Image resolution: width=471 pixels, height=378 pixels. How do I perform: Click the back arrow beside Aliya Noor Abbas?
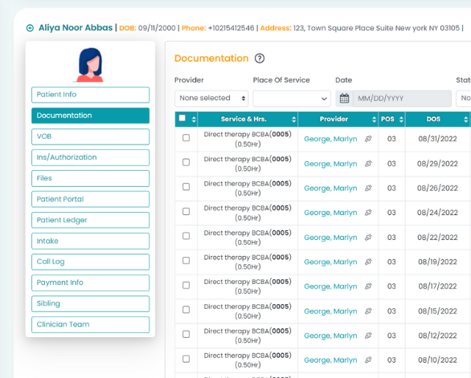(x=30, y=28)
